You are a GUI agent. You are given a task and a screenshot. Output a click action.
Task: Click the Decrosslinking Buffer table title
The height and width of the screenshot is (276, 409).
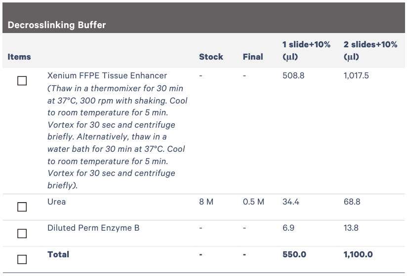tap(57, 25)
